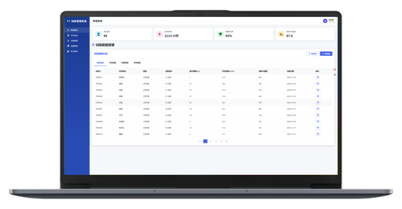Image resolution: width=402 pixels, height=209 pixels.
Task: Click the 训练数据记录 link title
Action: coord(101,54)
